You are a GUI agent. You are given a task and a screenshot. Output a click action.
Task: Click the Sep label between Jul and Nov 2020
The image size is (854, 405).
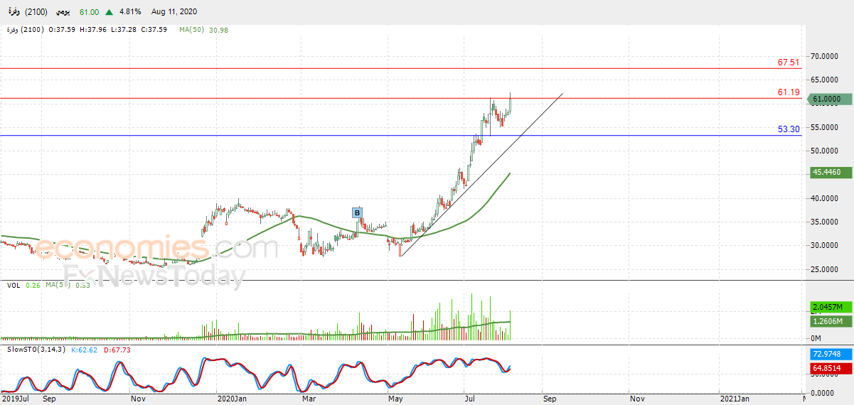[549, 399]
